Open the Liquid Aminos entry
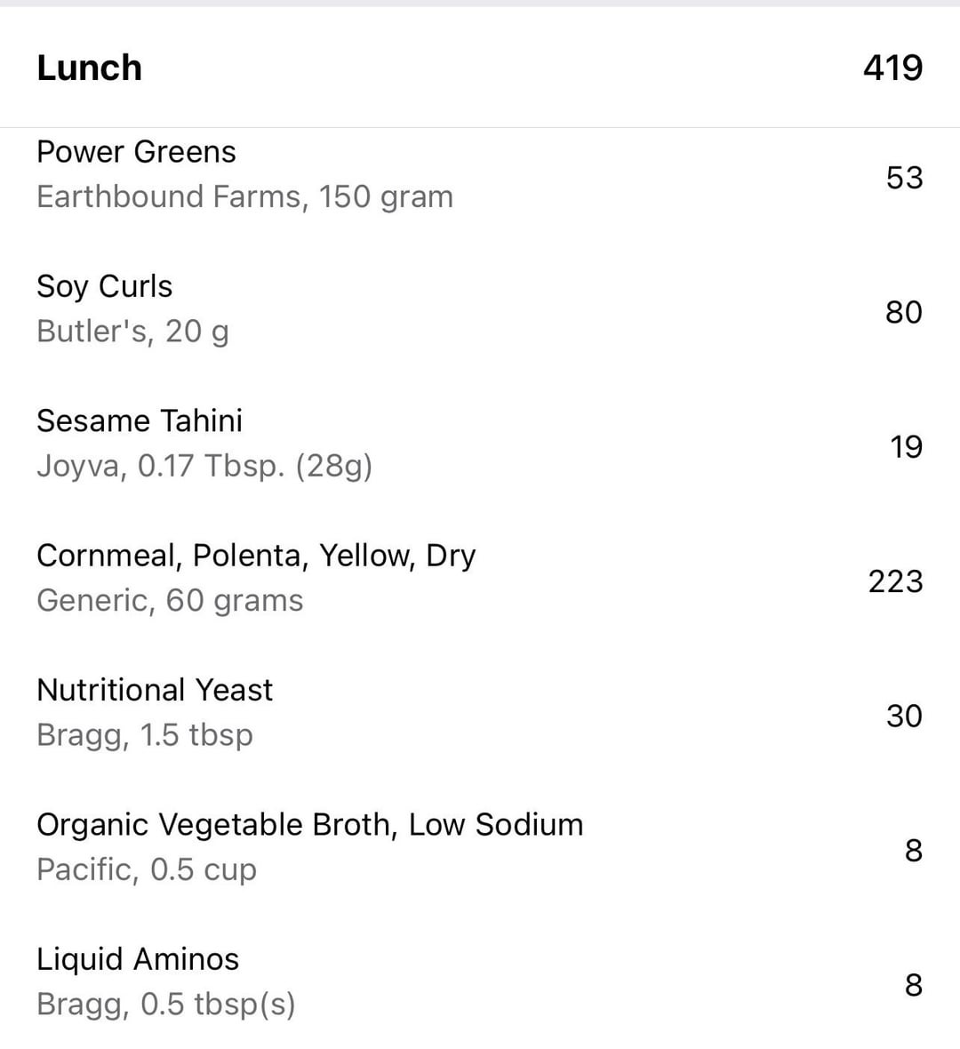This screenshot has width=960, height=1049. pyautogui.click(x=138, y=959)
